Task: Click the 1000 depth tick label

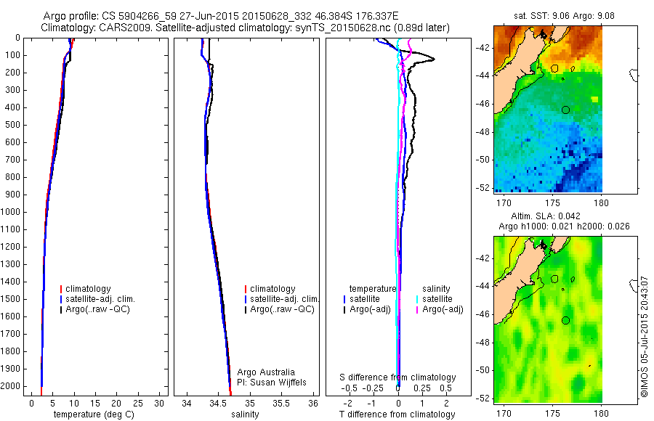Action: pos(12,212)
